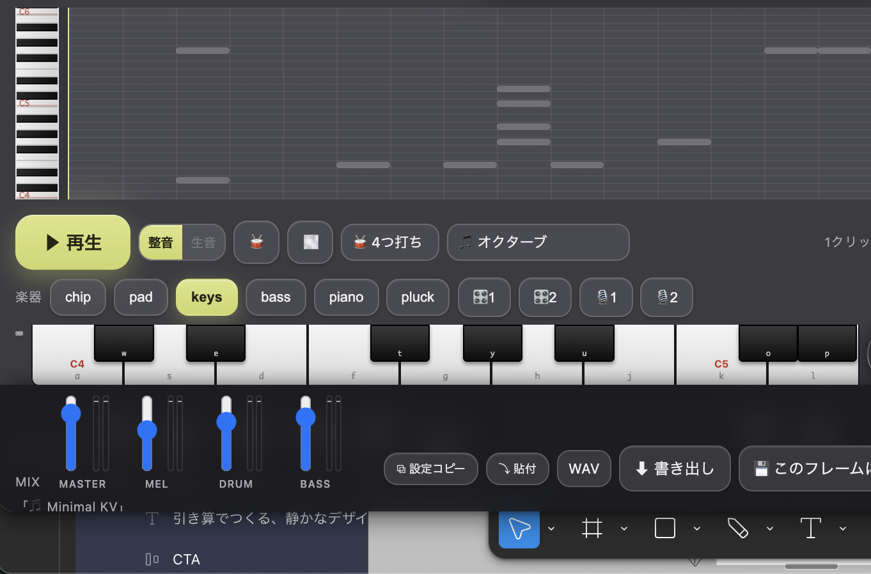This screenshot has height=574, width=871.
Task: Select the CTA layer row
Action: coord(222,559)
